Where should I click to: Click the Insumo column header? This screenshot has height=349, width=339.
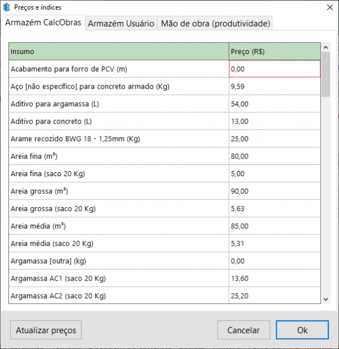(x=119, y=51)
